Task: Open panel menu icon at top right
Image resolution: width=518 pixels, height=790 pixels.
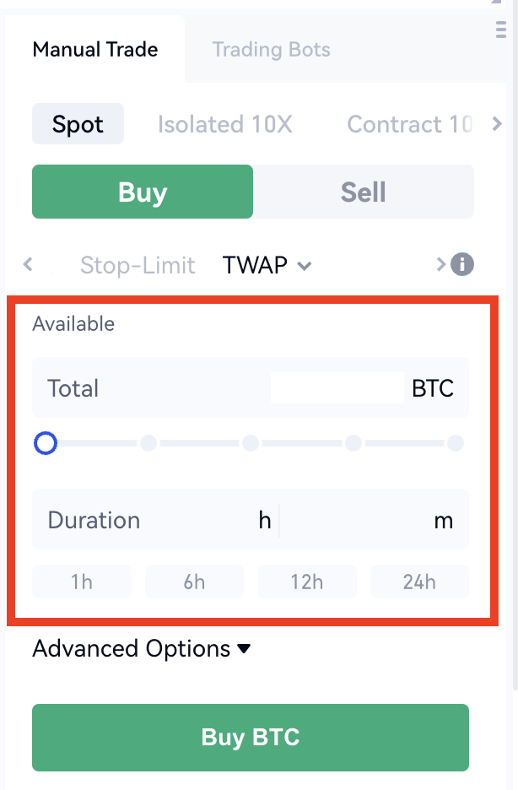Action: coord(500,30)
